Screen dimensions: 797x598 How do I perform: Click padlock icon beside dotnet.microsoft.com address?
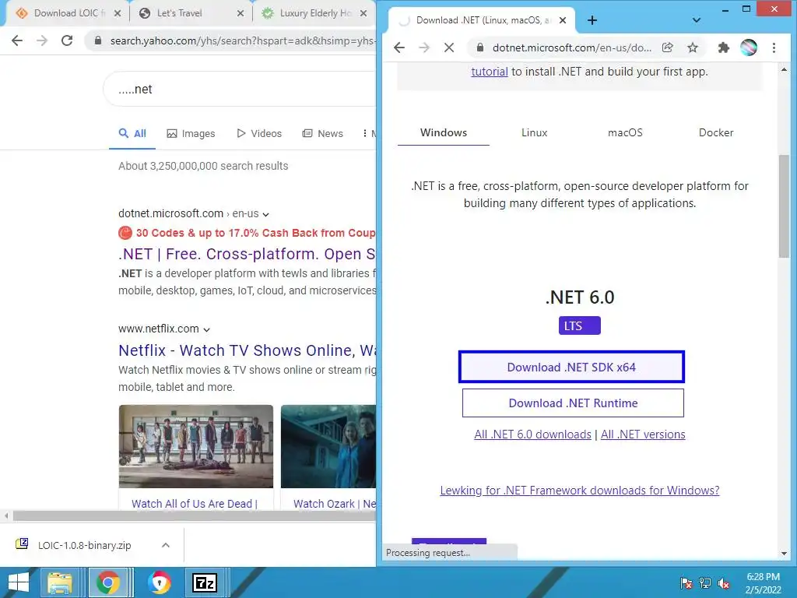(479, 47)
